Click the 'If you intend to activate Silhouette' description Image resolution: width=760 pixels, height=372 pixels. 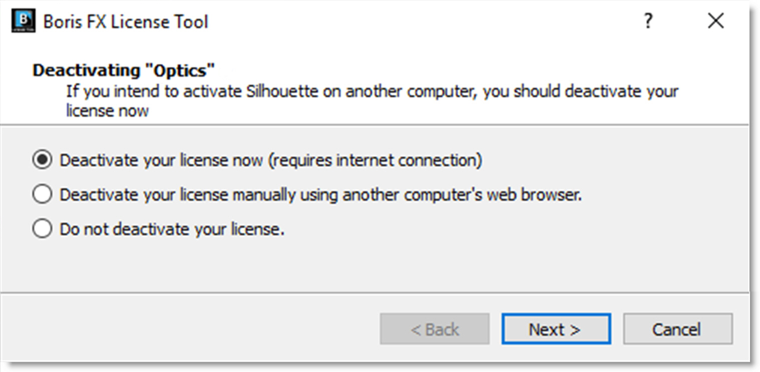point(371,92)
